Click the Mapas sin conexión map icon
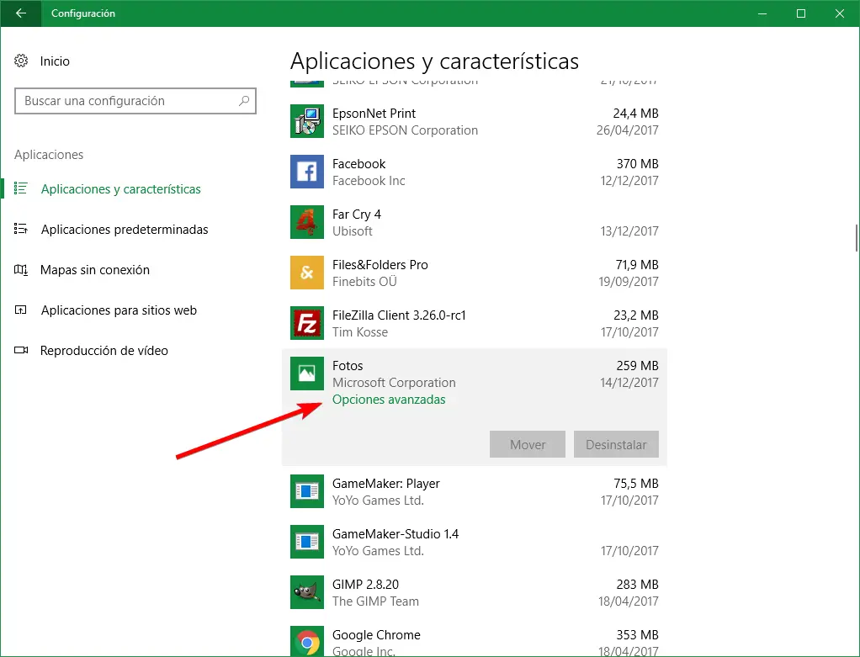Viewport: 860px width, 657px height. (x=21, y=270)
